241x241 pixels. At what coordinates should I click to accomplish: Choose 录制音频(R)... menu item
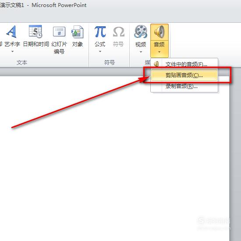[184, 86]
